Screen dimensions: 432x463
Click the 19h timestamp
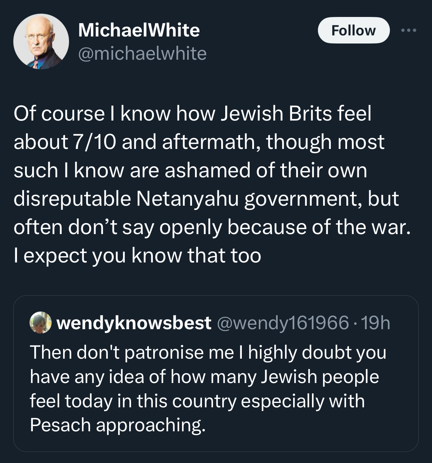point(375,323)
